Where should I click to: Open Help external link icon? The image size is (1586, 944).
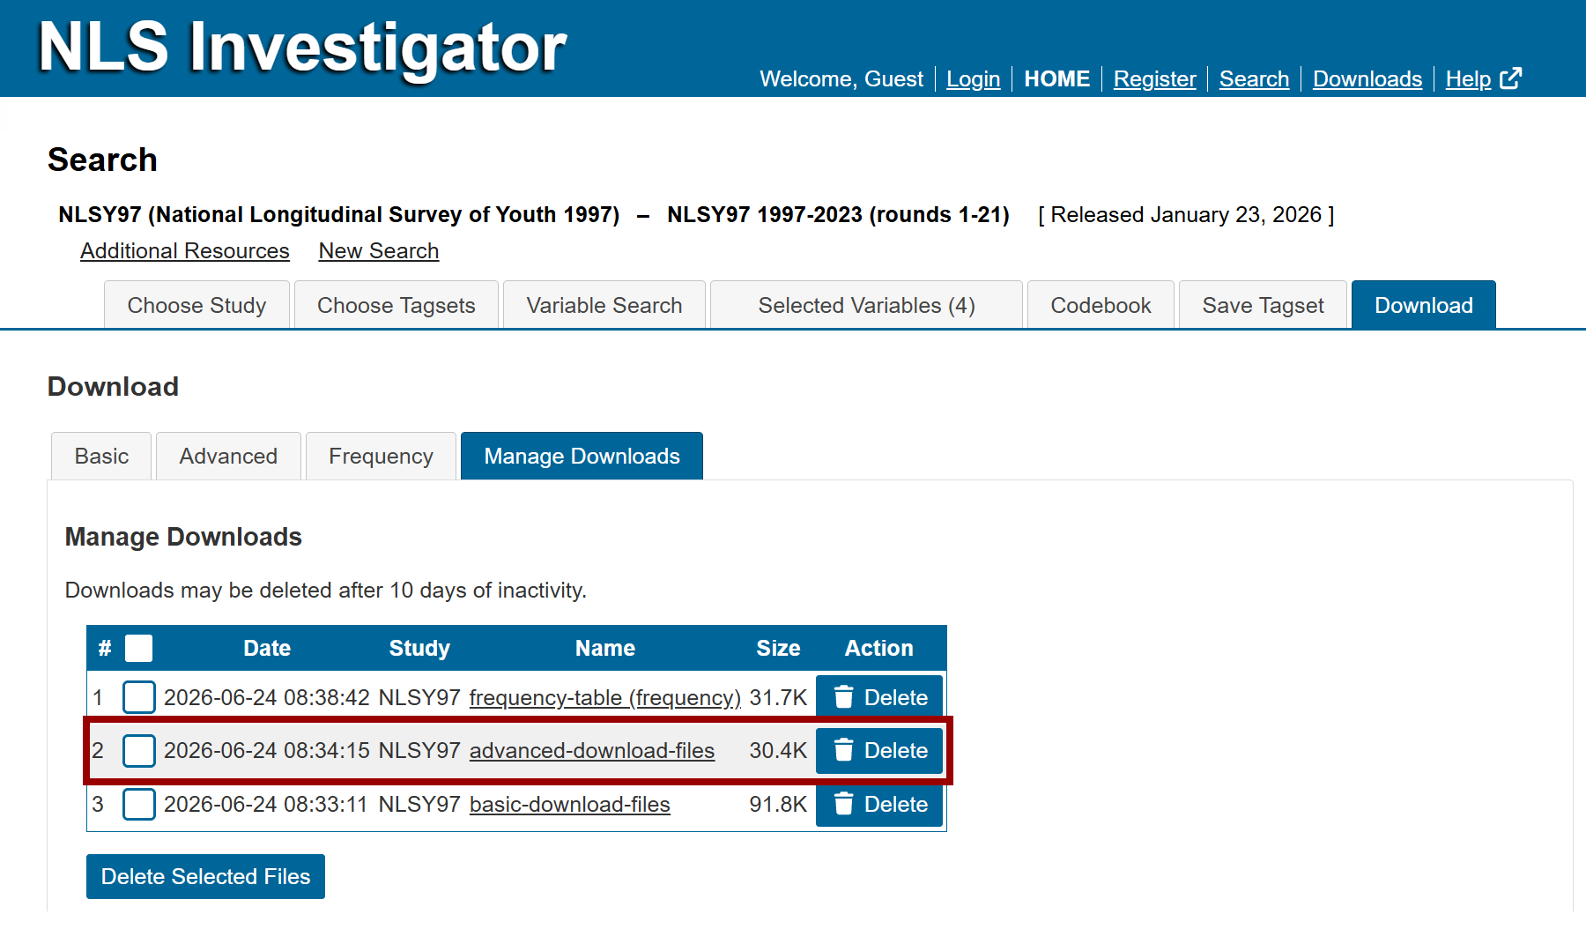coord(1510,78)
